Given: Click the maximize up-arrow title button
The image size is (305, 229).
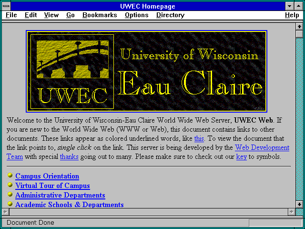Looking at the screenshot, I should coord(299,6).
